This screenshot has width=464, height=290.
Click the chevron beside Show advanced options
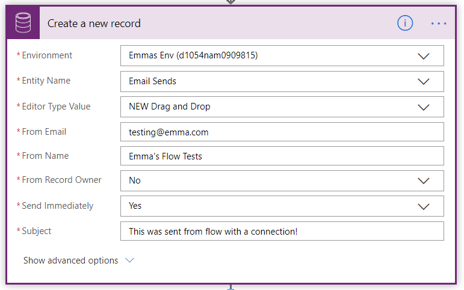tap(129, 261)
